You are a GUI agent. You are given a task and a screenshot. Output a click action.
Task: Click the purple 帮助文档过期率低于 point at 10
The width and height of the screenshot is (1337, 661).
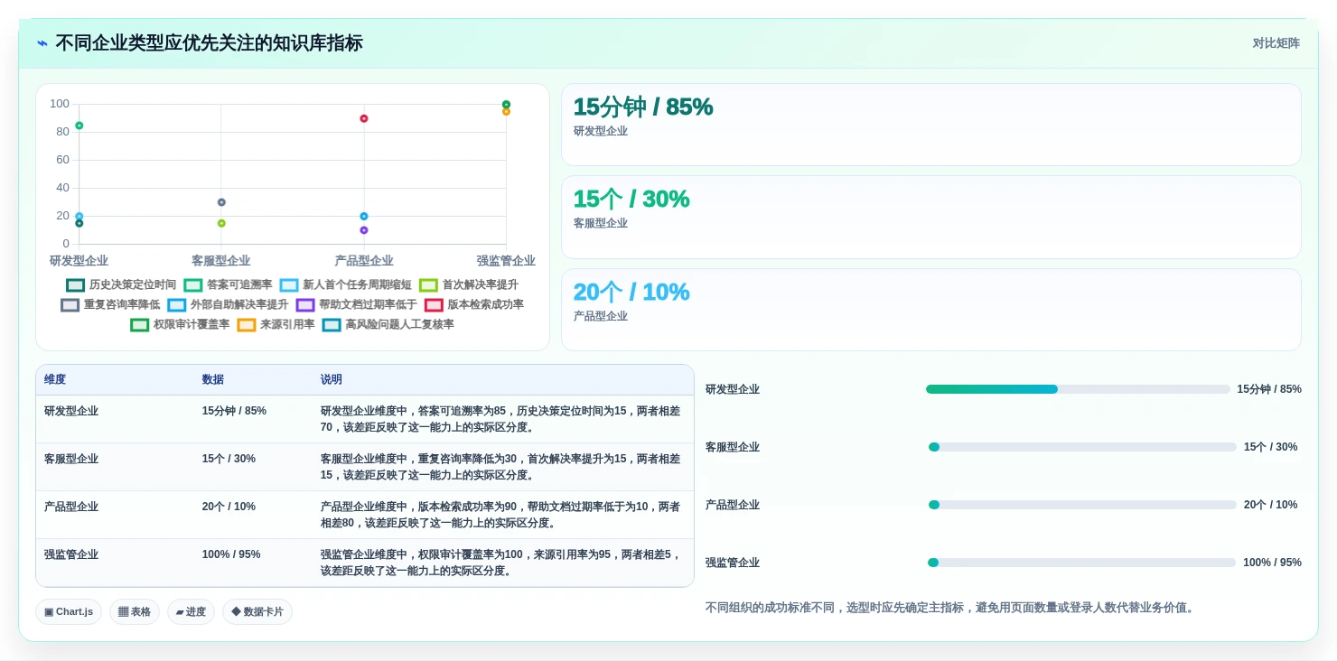(x=364, y=230)
